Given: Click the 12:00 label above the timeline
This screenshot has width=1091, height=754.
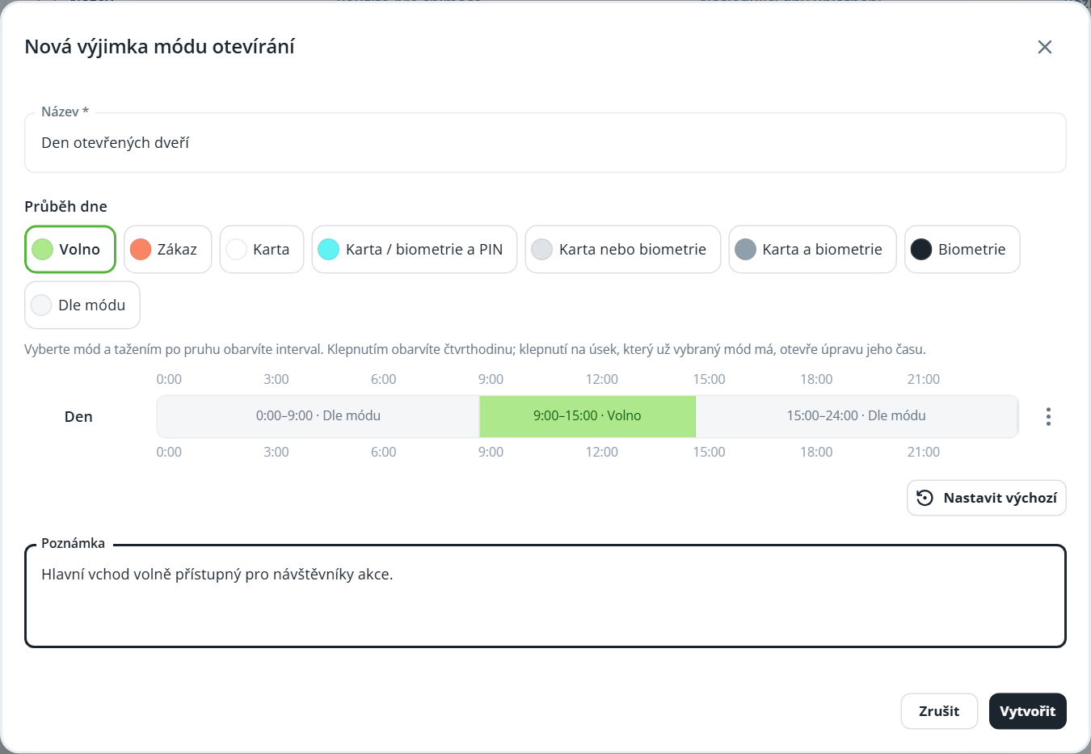Looking at the screenshot, I should [602, 379].
